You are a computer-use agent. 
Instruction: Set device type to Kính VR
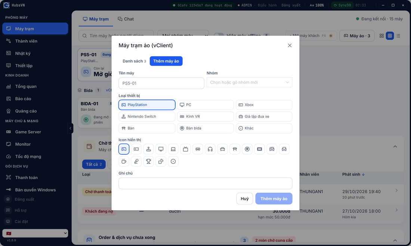(x=205, y=117)
